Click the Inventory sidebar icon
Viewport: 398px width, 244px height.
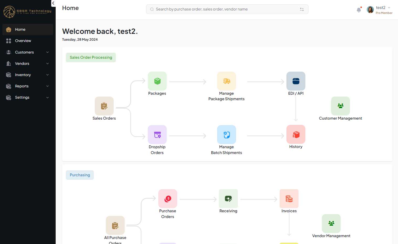pyautogui.click(x=9, y=75)
